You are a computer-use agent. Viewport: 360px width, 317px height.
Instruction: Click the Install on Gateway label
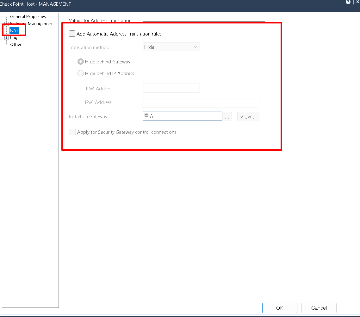tap(88, 117)
